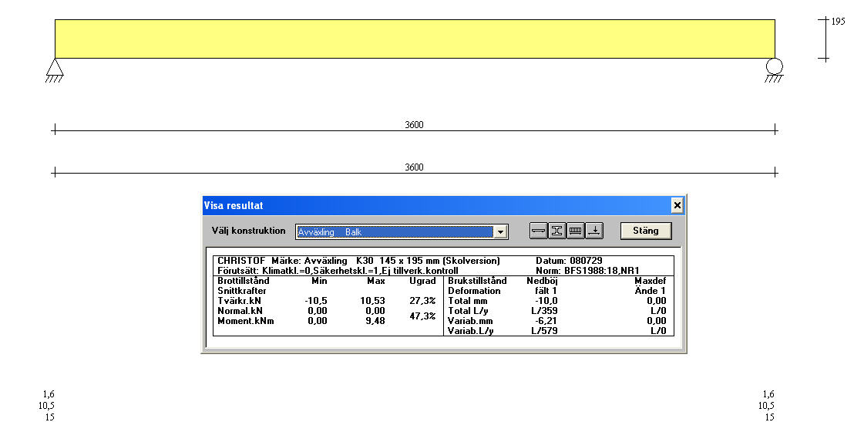Click the flat beam view icon
854x422 pixels.
click(538, 231)
